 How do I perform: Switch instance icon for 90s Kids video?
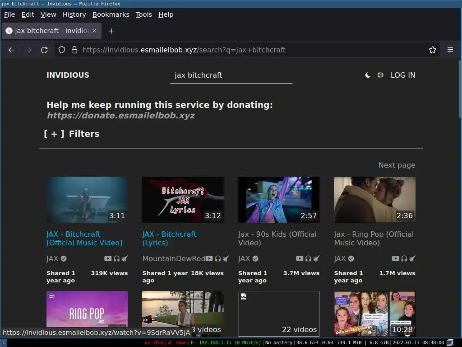(316, 258)
